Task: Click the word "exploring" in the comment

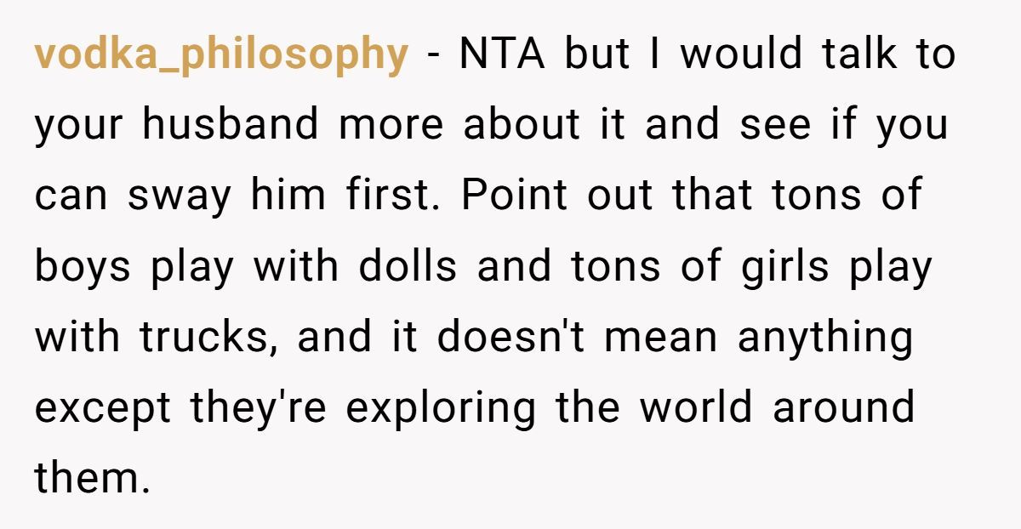Action: point(441,409)
